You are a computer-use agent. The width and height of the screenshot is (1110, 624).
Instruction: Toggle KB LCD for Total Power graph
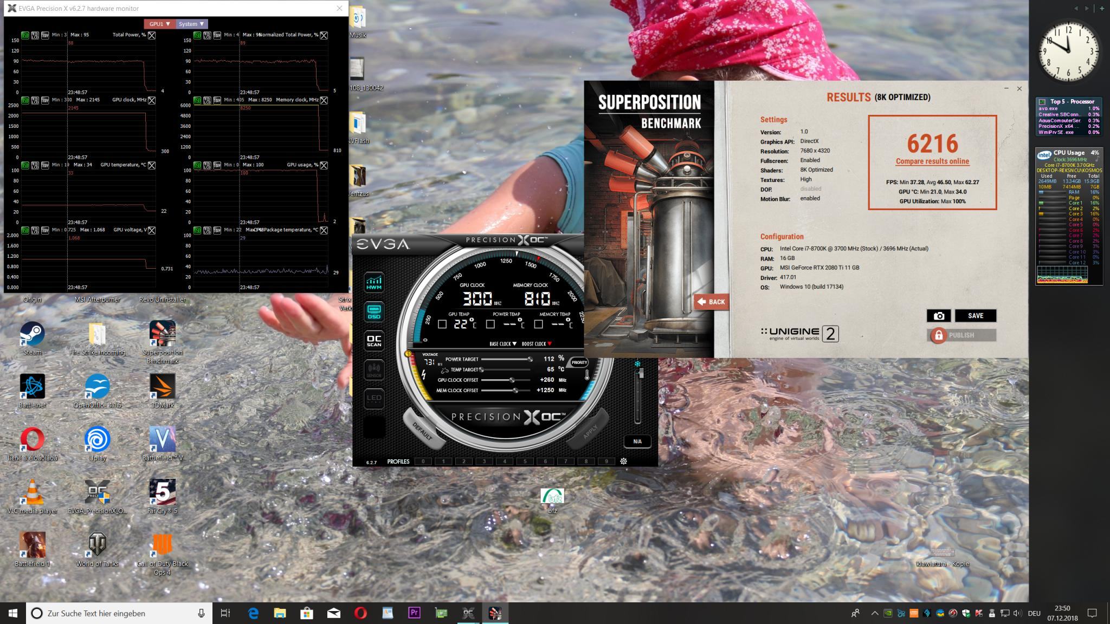pyautogui.click(x=35, y=35)
